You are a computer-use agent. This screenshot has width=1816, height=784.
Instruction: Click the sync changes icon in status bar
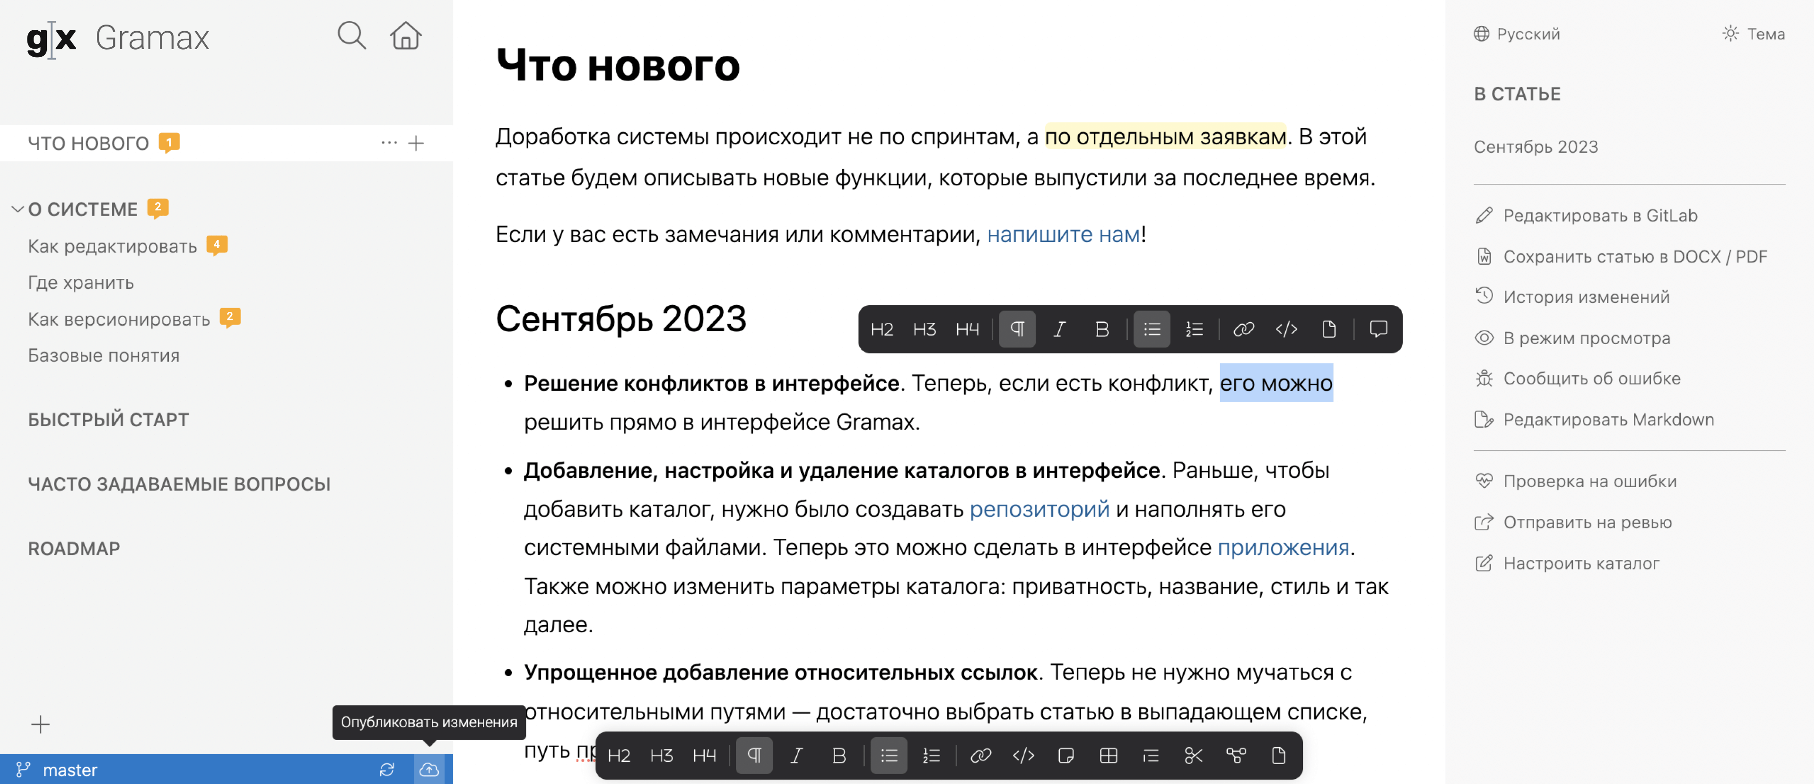click(x=387, y=770)
